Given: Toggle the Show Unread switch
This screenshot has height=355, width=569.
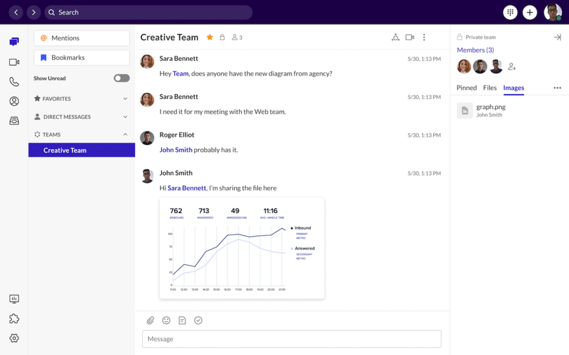Looking at the screenshot, I should [x=121, y=78].
